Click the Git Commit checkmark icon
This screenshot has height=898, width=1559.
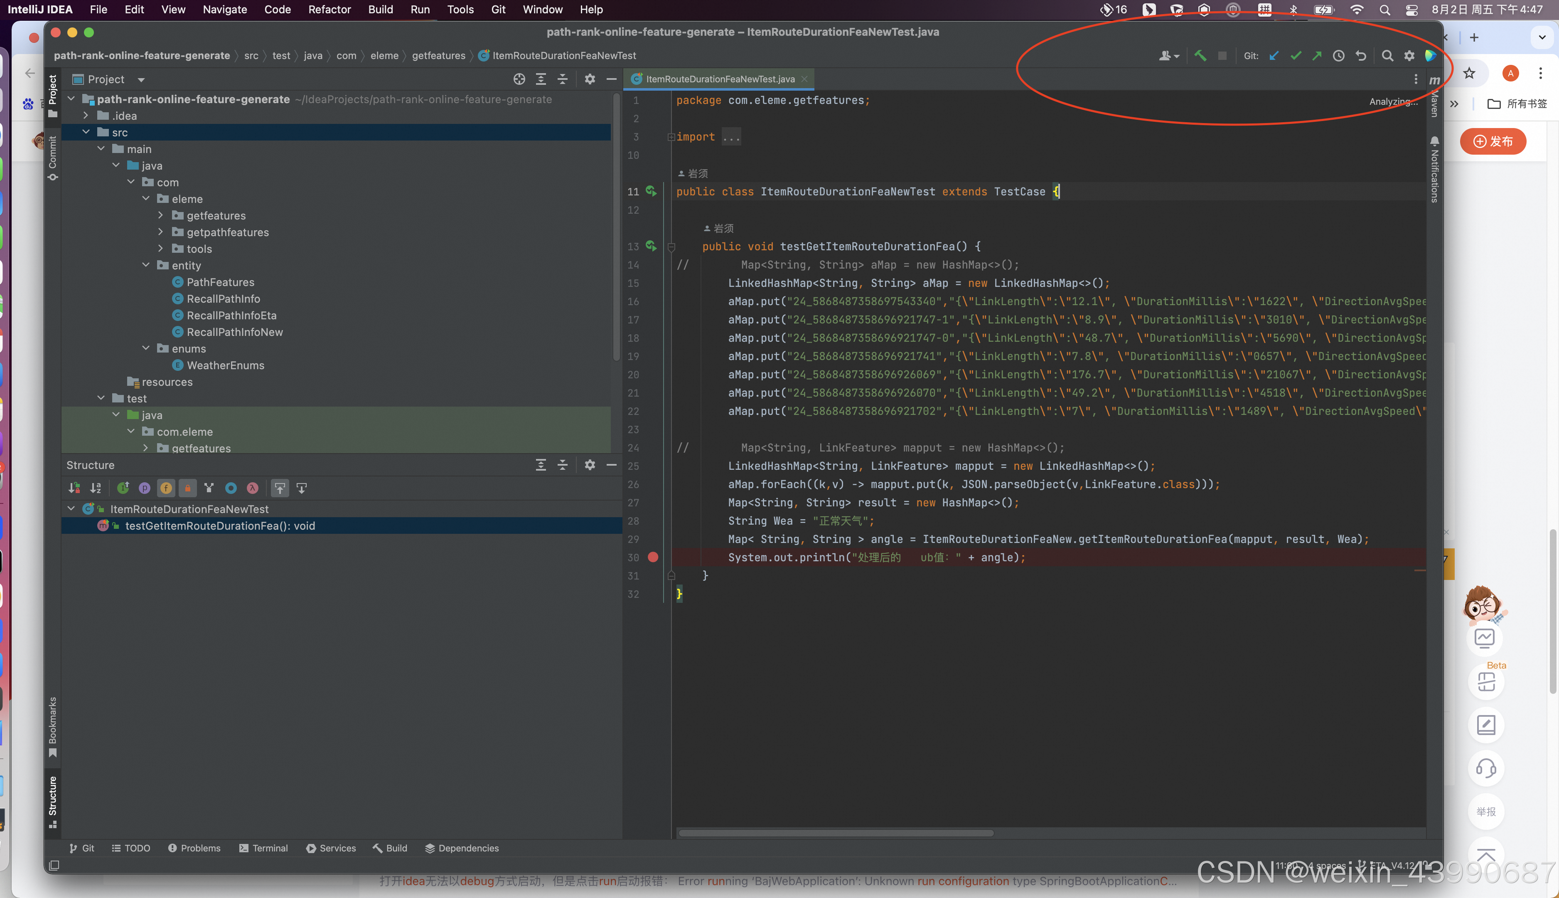[1296, 56]
